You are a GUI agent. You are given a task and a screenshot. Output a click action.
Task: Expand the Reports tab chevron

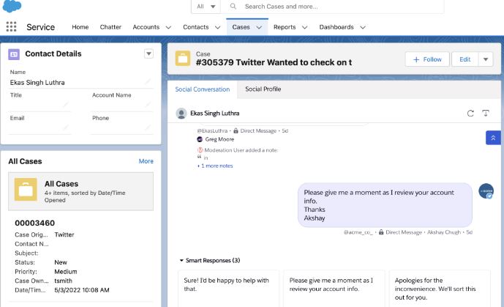click(305, 27)
